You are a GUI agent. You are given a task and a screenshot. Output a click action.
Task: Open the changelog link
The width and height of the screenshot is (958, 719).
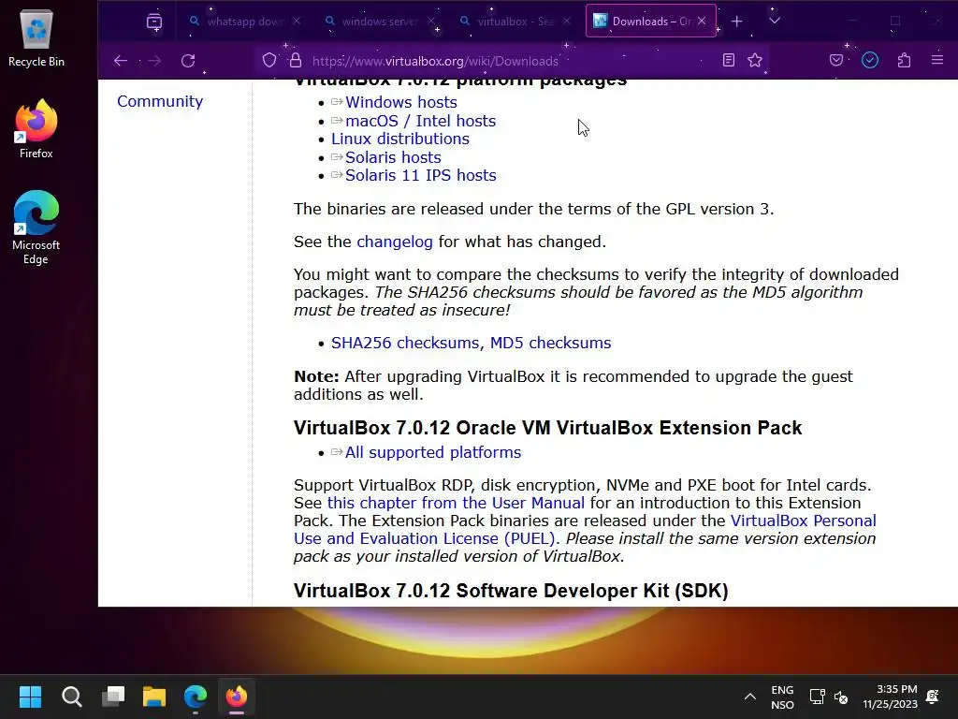click(395, 242)
